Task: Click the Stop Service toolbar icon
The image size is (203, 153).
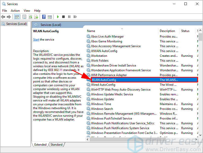Action: [x=63, y=17]
